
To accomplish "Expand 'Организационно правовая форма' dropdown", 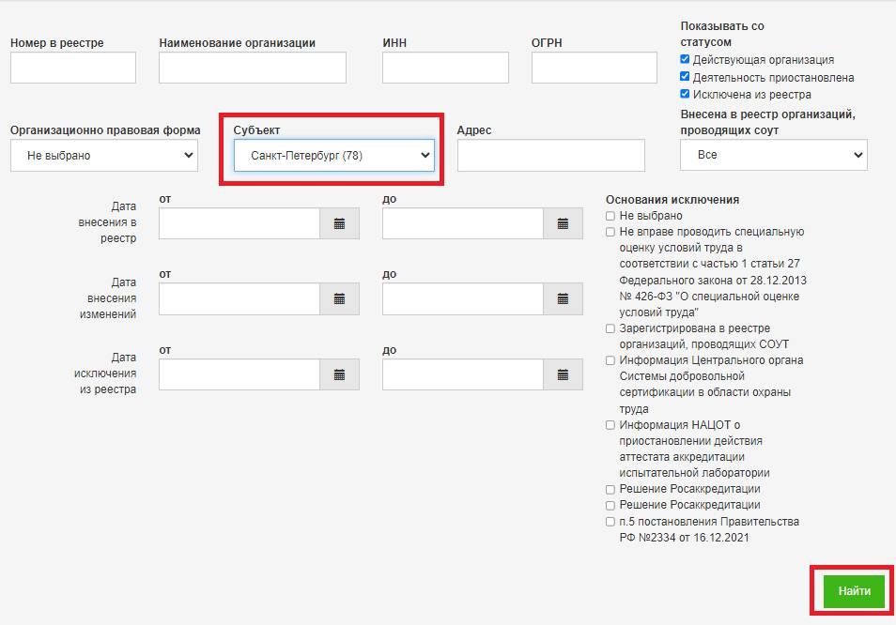I will pos(104,156).
